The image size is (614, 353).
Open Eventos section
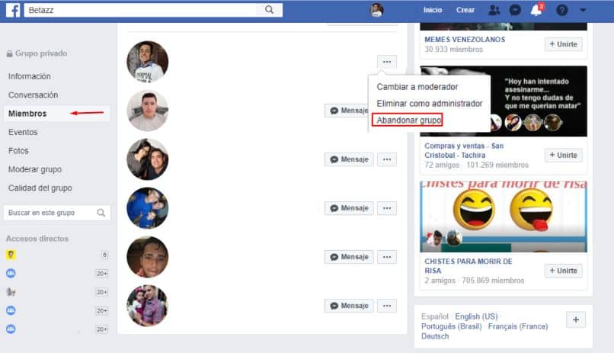tap(23, 132)
